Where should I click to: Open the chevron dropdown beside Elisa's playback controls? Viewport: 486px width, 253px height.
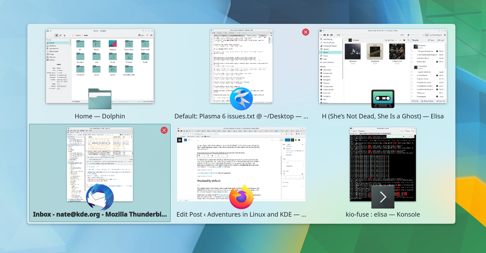[321, 35]
